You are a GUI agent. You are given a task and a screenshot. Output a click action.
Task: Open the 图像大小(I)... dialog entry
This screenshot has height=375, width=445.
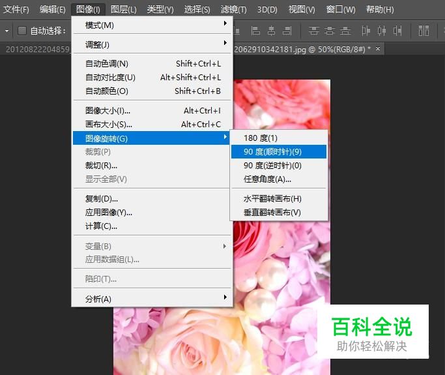[152, 110]
